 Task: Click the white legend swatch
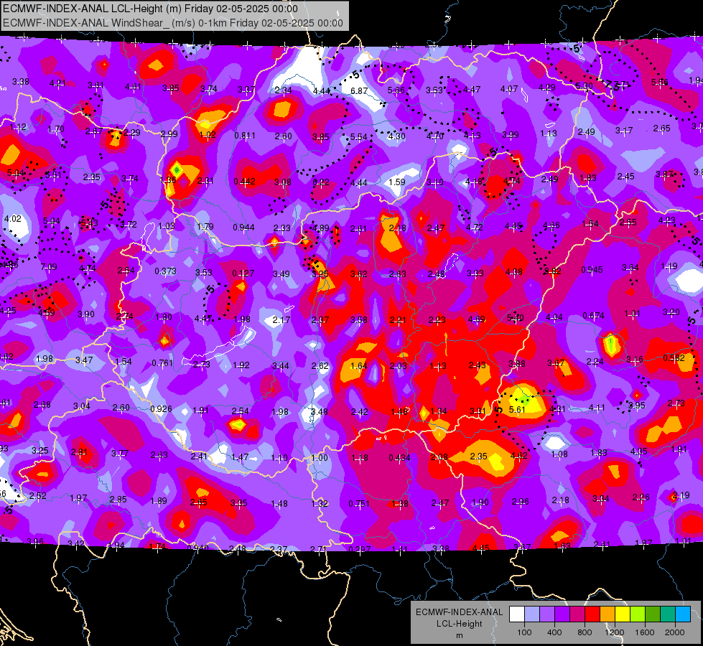517,614
